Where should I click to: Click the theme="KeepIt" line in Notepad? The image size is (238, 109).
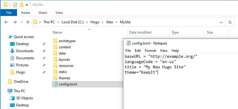point(141,72)
